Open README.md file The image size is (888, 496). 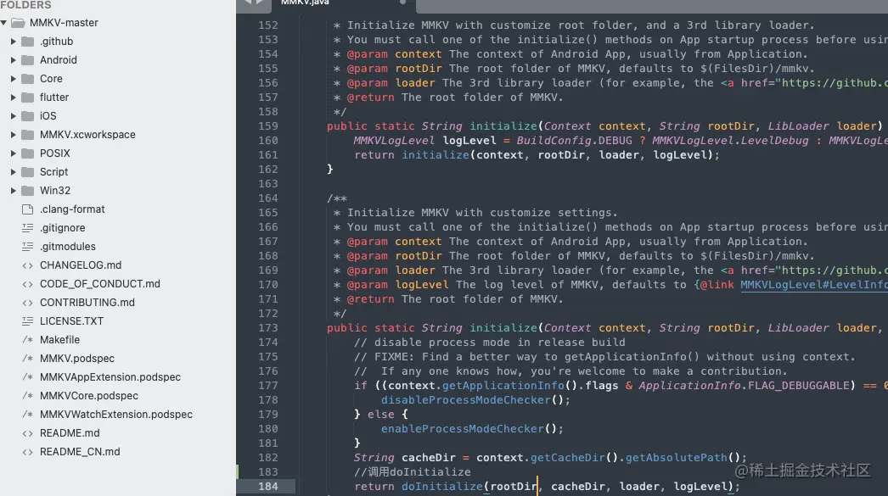click(70, 433)
